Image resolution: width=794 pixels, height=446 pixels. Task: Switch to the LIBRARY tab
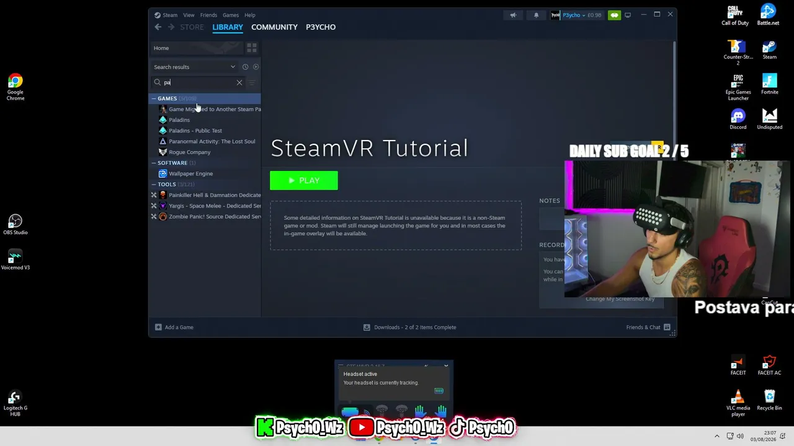pyautogui.click(x=228, y=27)
